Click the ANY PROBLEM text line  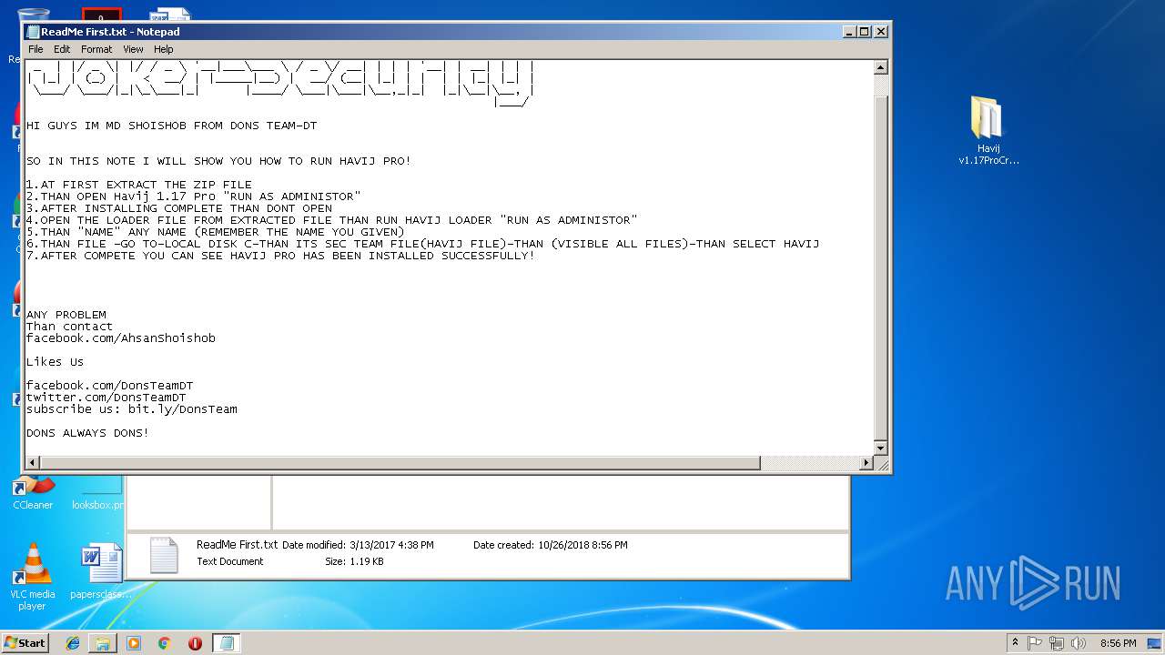(x=66, y=315)
